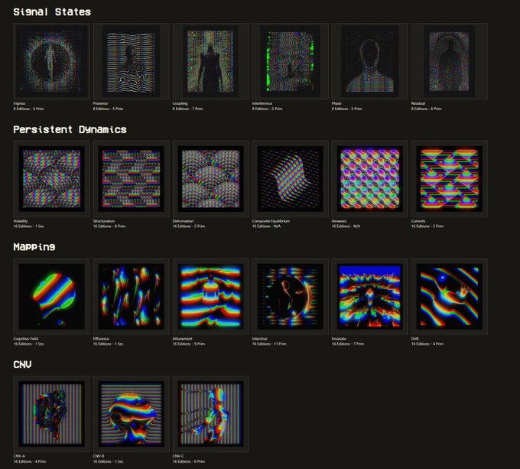Select the 'Structuration' title label
The image size is (520, 469).
[x=103, y=221]
